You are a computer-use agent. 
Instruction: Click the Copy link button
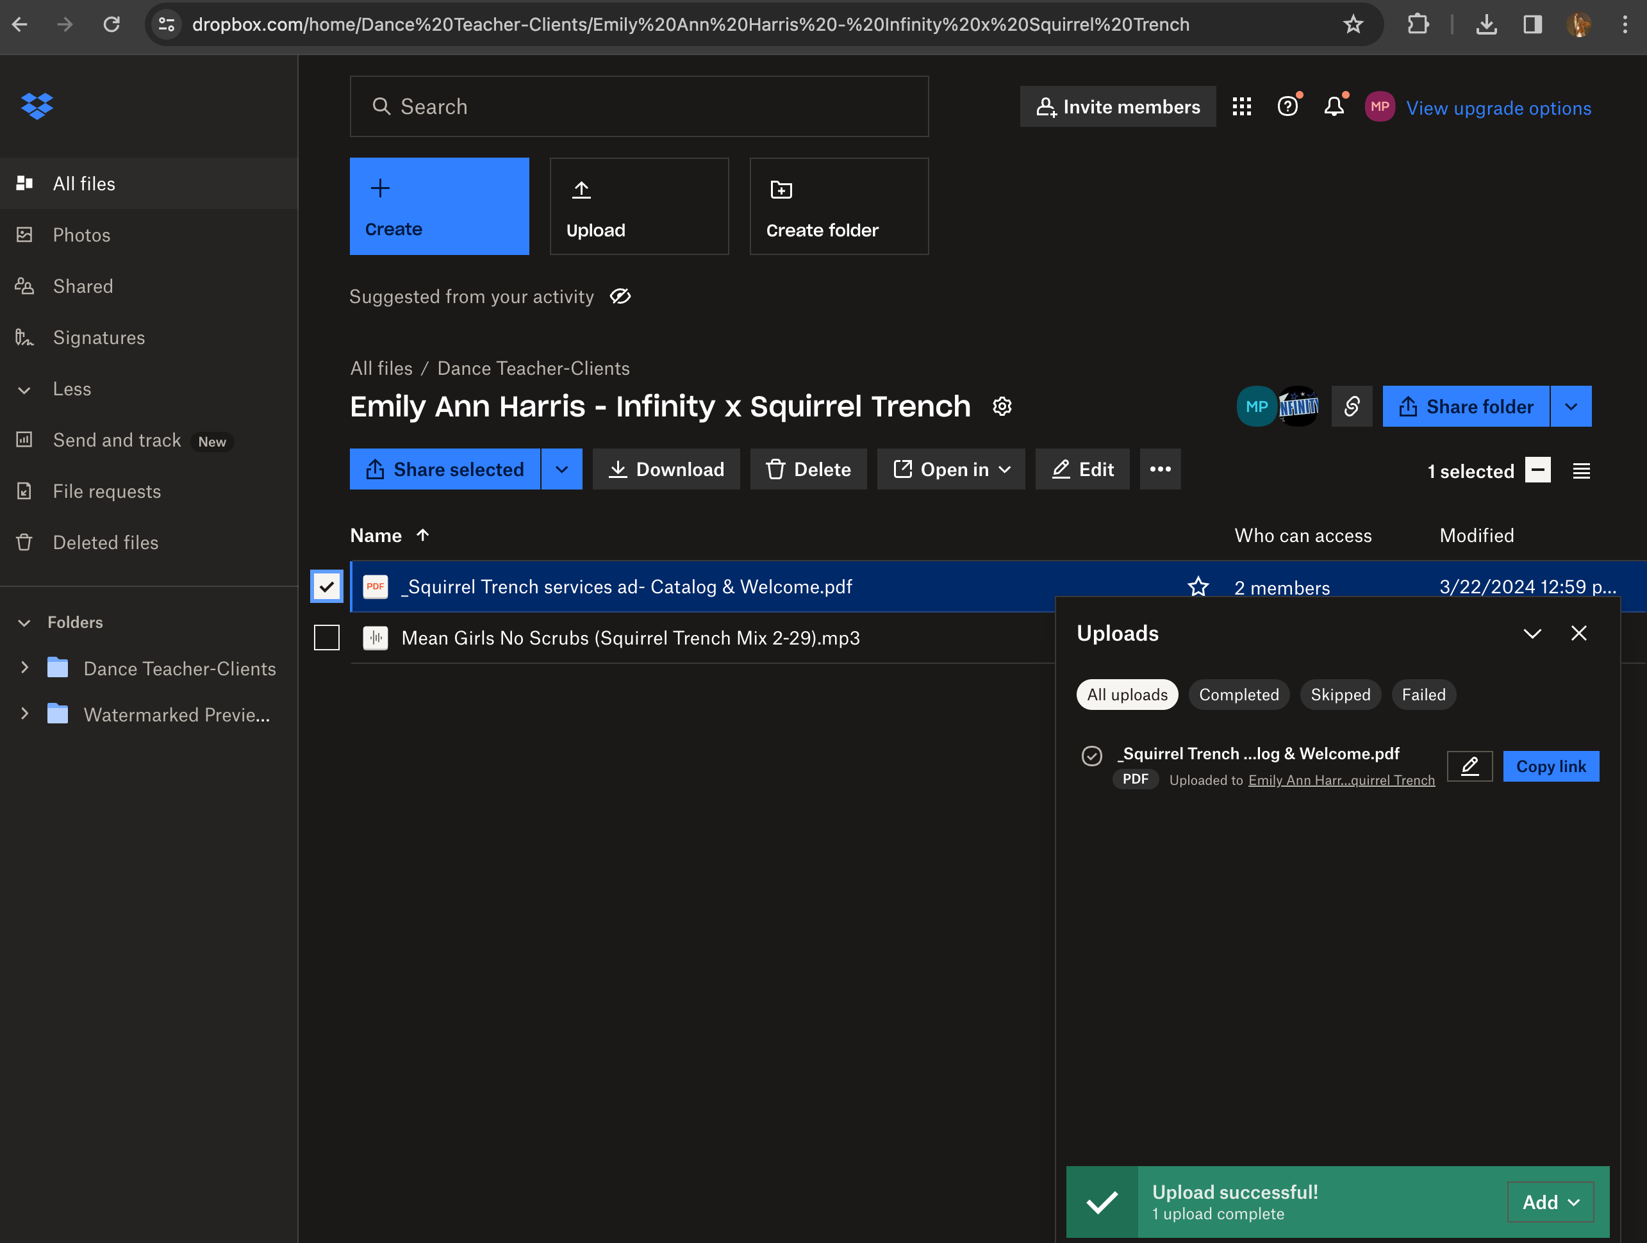coord(1550,766)
